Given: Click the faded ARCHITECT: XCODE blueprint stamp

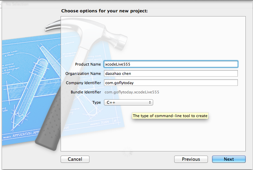Looking at the screenshot, I should pos(99,123).
